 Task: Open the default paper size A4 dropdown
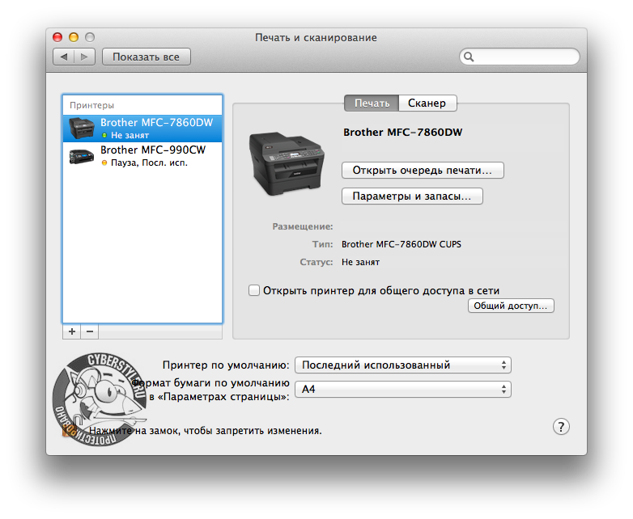tap(403, 389)
